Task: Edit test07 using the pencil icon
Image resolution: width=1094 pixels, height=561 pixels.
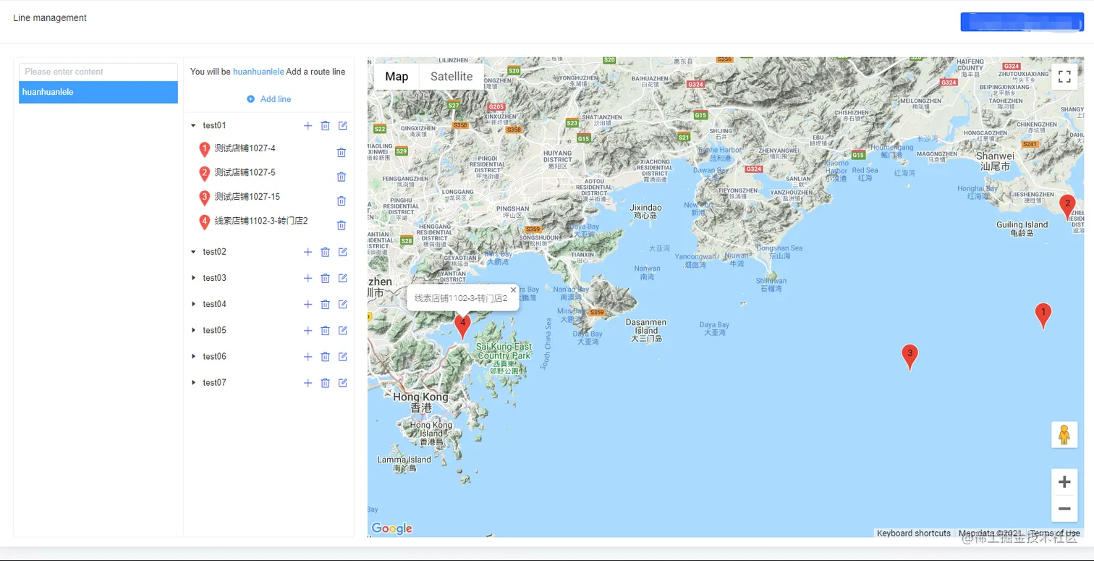Action: click(x=343, y=382)
